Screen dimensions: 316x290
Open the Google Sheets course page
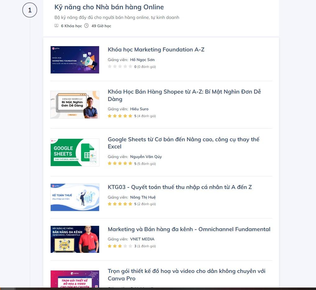click(183, 139)
